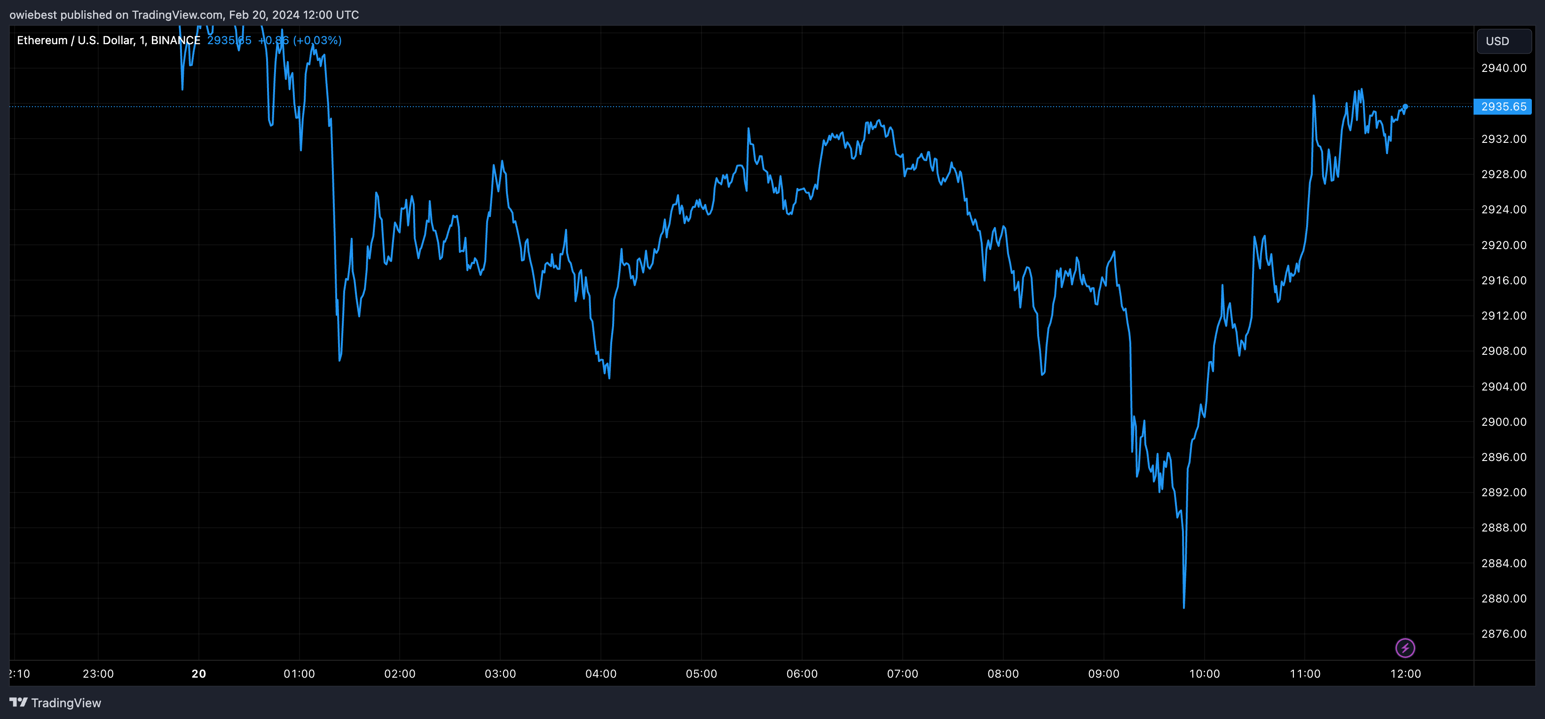Click the 2880.00 price axis label
This screenshot has height=719, width=1545.
1504,599
